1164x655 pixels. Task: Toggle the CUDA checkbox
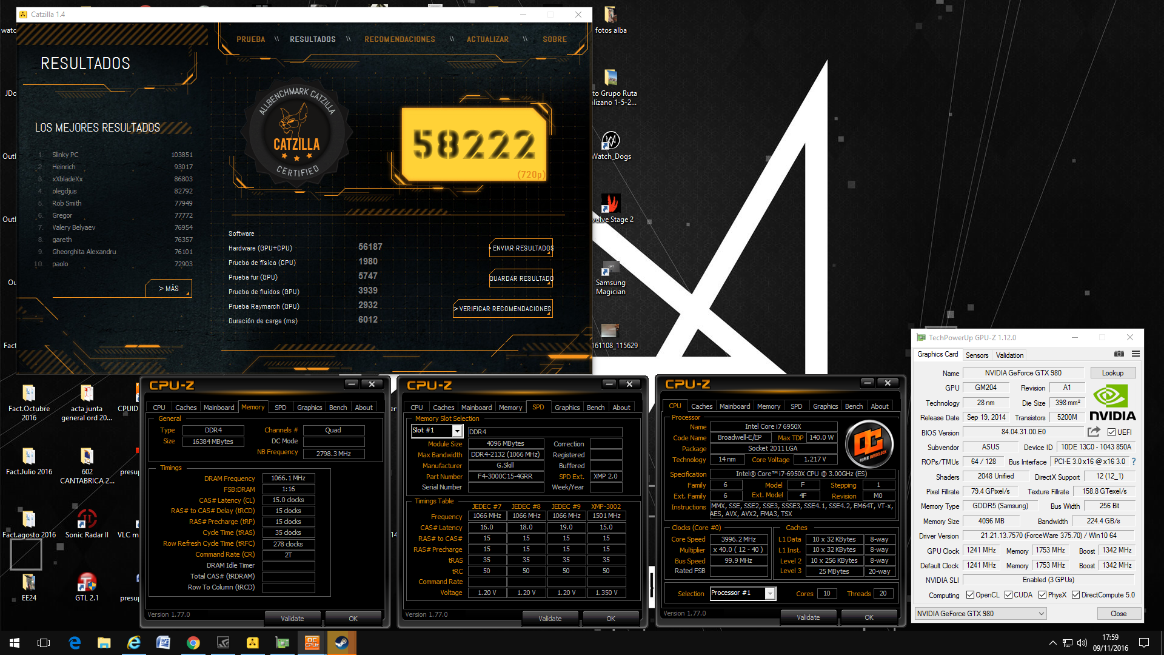(x=1008, y=595)
